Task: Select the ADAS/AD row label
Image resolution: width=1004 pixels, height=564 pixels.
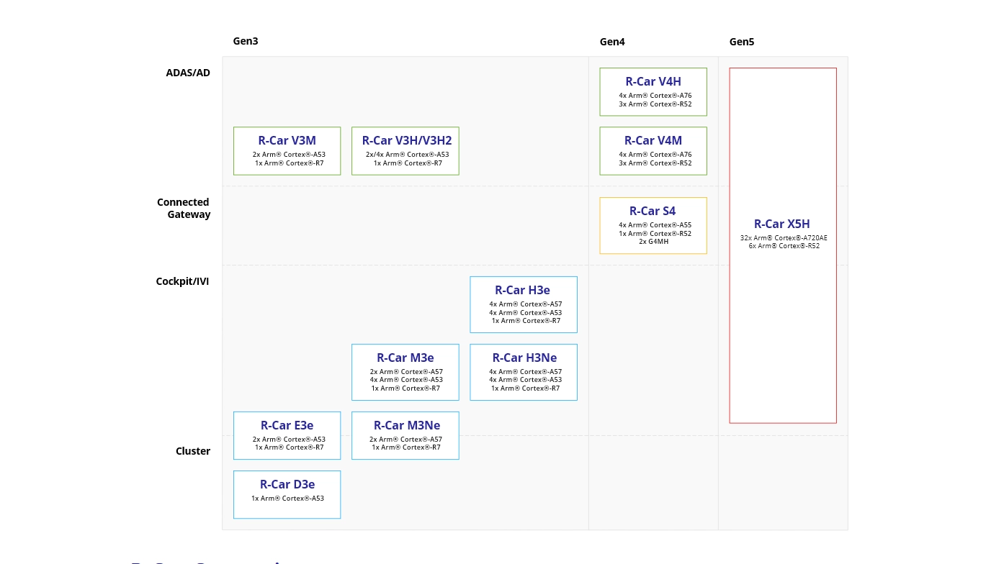Action: (188, 73)
